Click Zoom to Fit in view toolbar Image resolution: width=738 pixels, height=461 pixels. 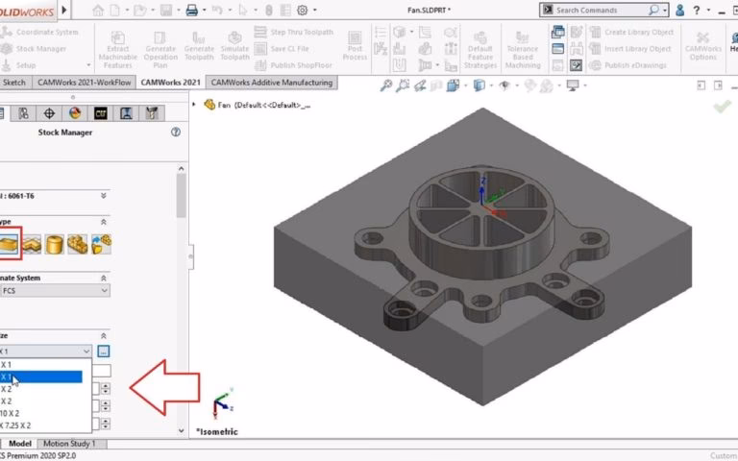(386, 85)
